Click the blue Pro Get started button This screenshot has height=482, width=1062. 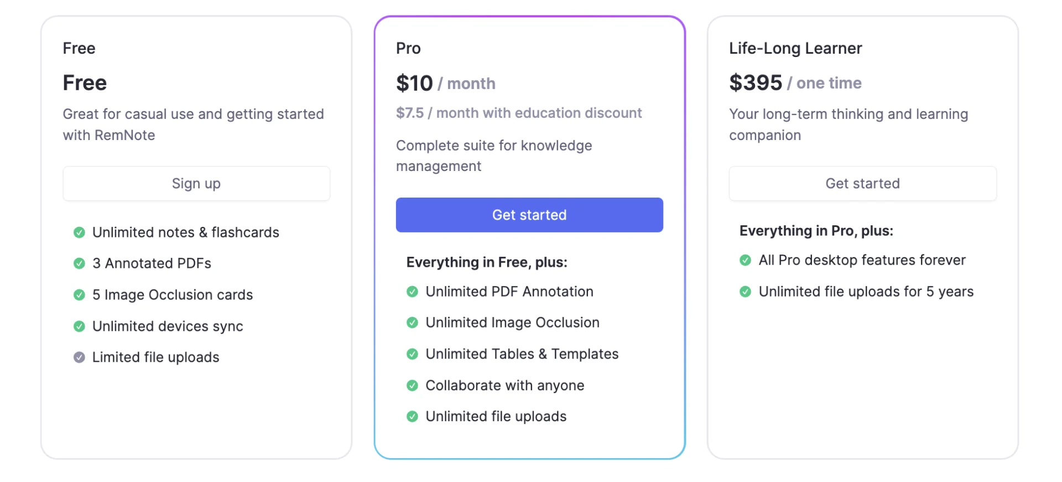[529, 215]
